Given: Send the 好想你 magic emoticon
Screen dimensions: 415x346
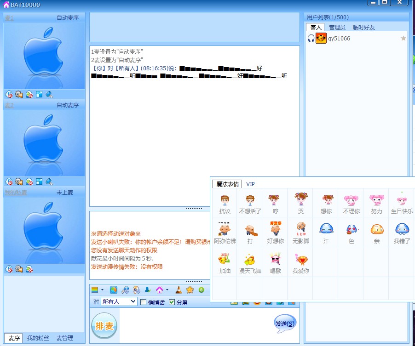Looking at the screenshot, I should [x=275, y=233].
